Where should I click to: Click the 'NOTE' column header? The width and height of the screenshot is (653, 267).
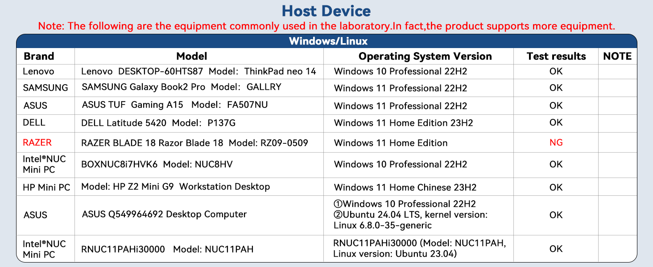(x=617, y=56)
